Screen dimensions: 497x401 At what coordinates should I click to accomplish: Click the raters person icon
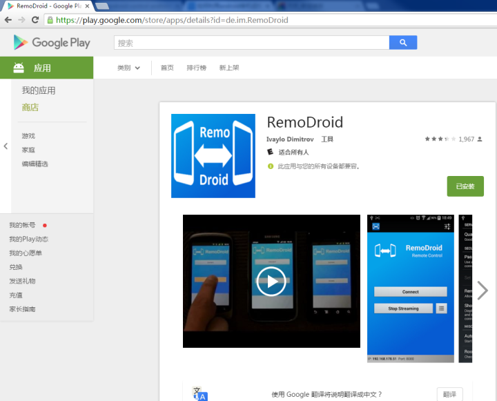click(x=480, y=139)
